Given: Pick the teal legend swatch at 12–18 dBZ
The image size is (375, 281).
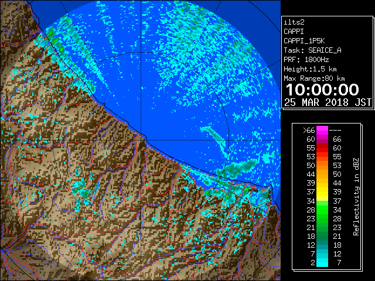Looking at the screenshot, I should pos(322,245).
